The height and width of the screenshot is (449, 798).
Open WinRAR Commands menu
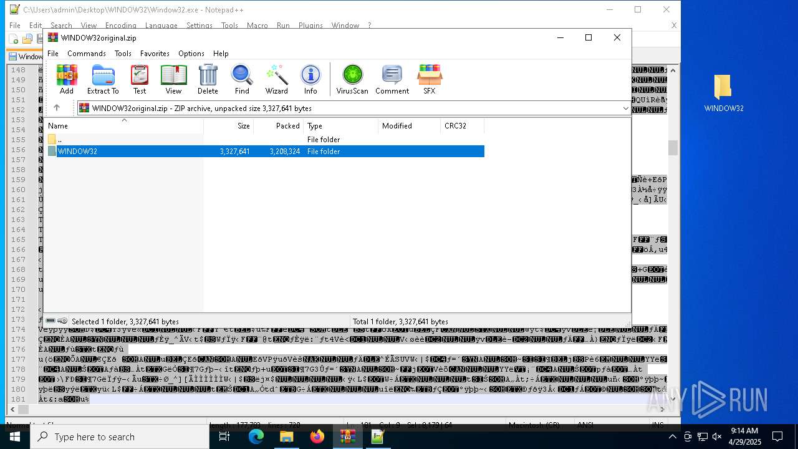click(x=87, y=54)
